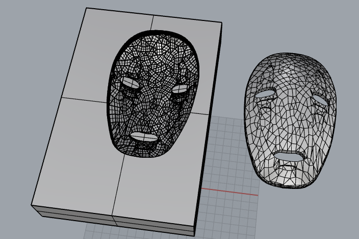Click the mouth opening of the embedded mask
359x239 pixels.
pos(144,137)
